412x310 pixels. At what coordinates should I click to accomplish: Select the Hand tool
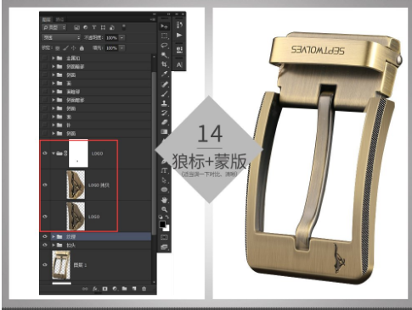tap(165, 200)
